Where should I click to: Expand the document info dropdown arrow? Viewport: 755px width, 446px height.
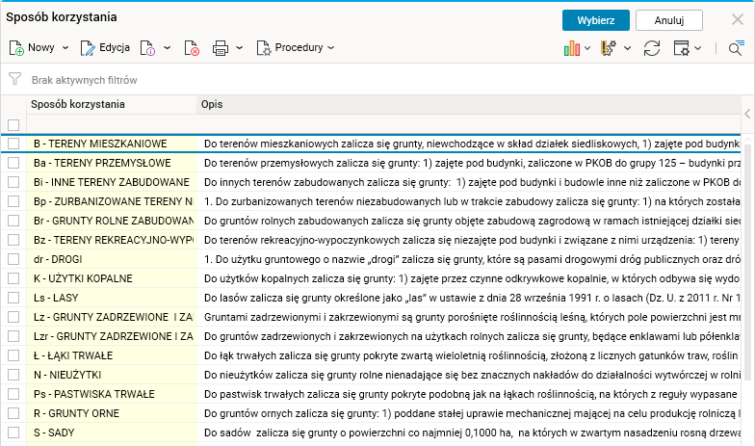tap(168, 48)
